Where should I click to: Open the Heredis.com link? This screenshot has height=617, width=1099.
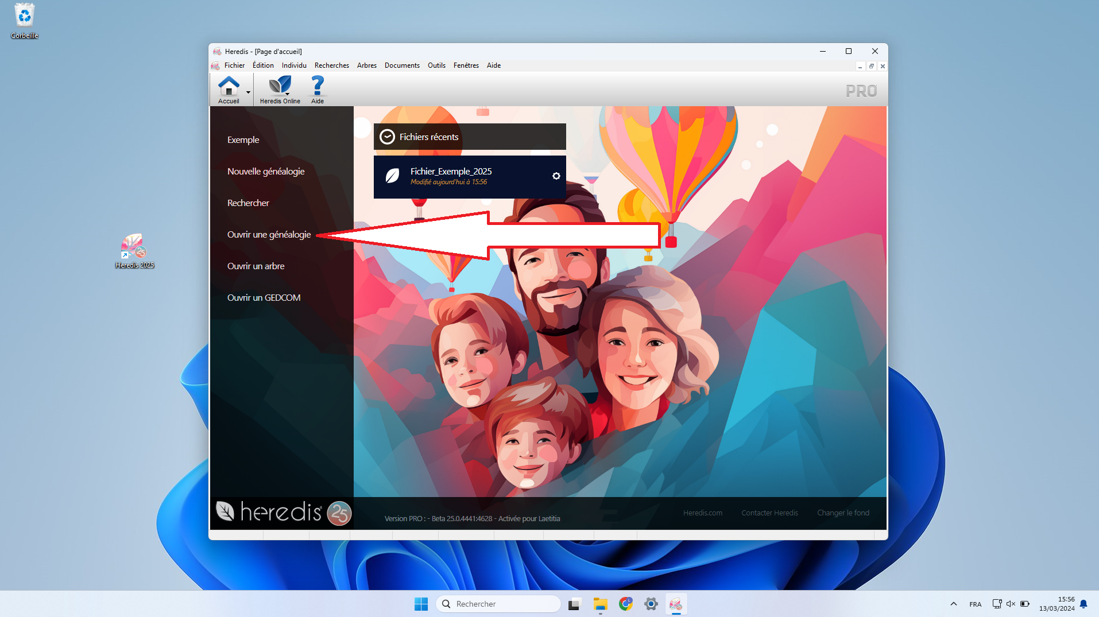(x=702, y=513)
